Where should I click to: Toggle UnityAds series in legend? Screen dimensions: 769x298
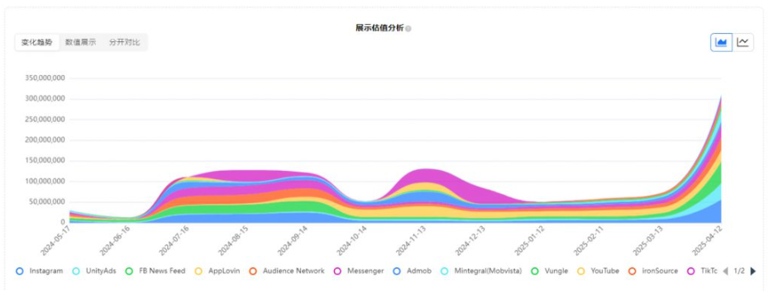tap(94, 271)
